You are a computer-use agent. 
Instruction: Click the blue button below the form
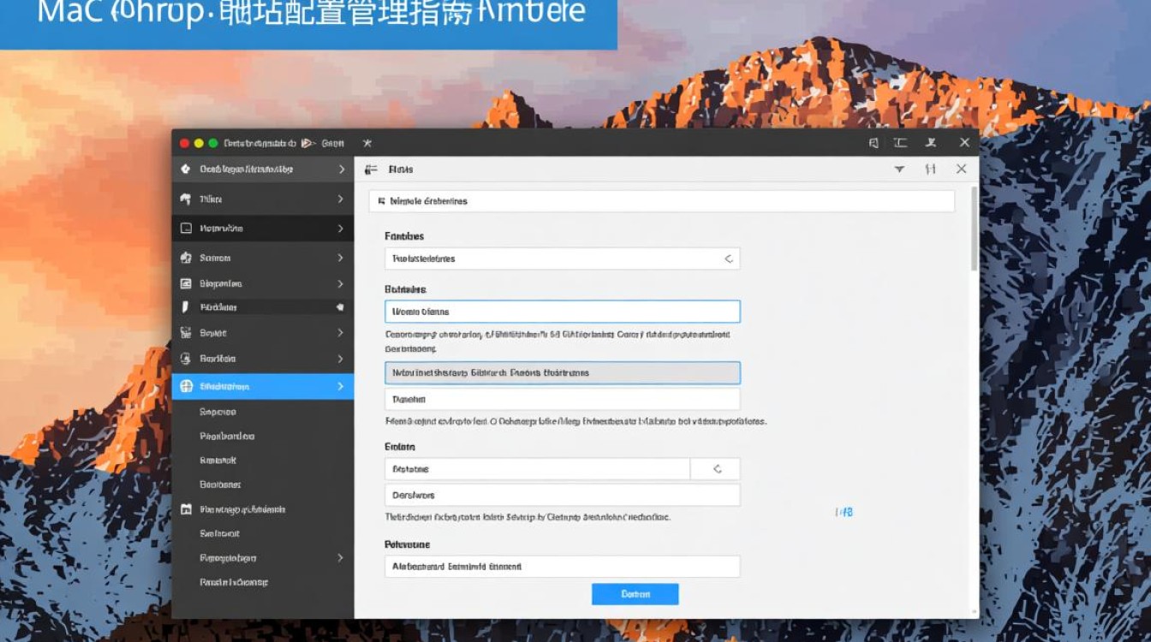[635, 594]
